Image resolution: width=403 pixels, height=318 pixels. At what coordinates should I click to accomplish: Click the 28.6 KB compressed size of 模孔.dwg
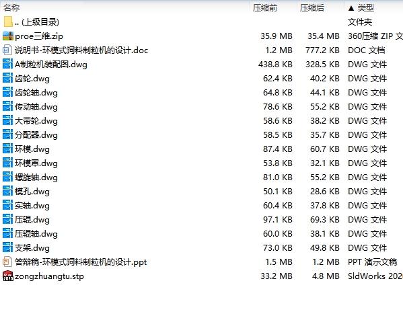(x=324, y=192)
